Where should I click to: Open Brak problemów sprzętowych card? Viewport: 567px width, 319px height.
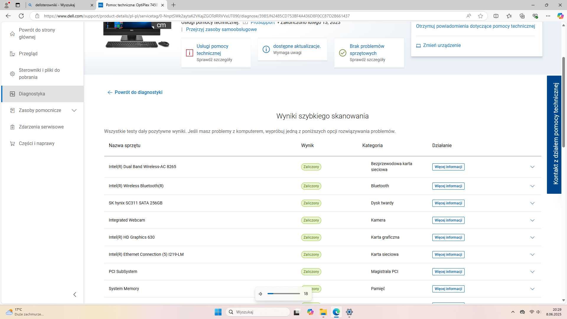tap(369, 53)
